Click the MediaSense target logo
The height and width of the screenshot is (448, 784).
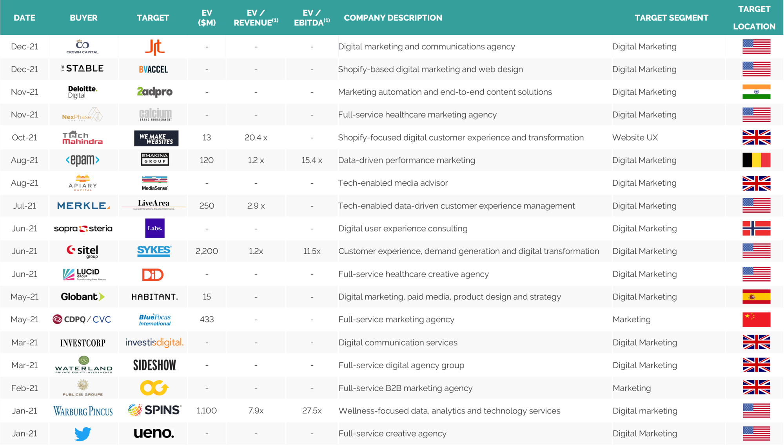click(x=154, y=183)
